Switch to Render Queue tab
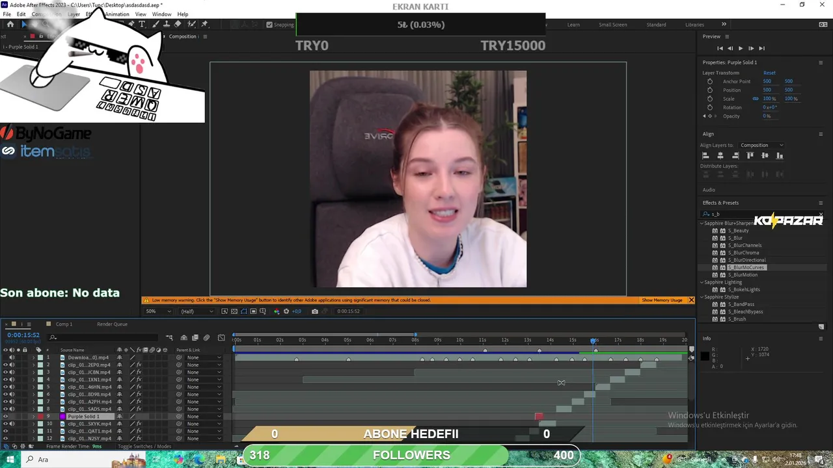The height and width of the screenshot is (468, 833). 112,324
